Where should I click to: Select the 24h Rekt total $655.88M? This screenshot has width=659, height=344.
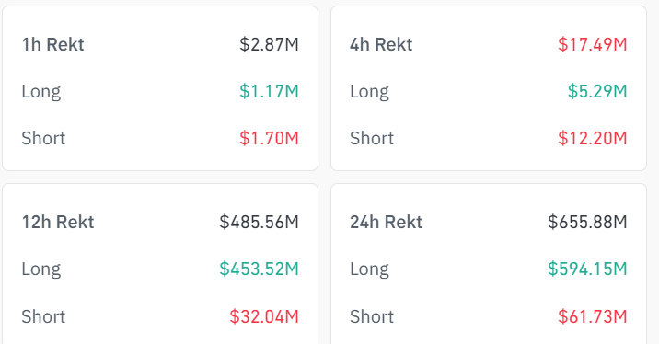(x=587, y=223)
